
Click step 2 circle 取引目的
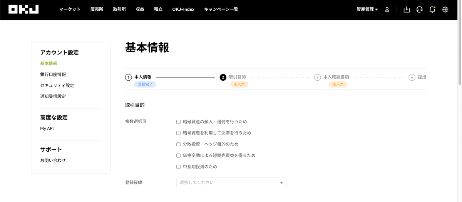[x=223, y=77]
